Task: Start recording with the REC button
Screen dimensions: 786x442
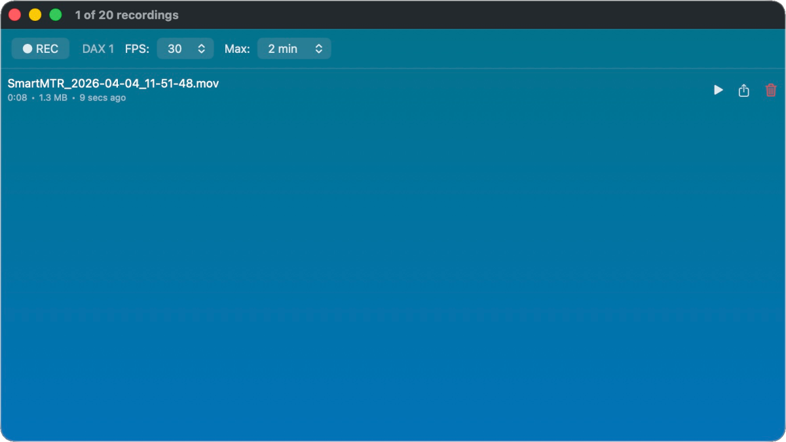Action: click(41, 48)
